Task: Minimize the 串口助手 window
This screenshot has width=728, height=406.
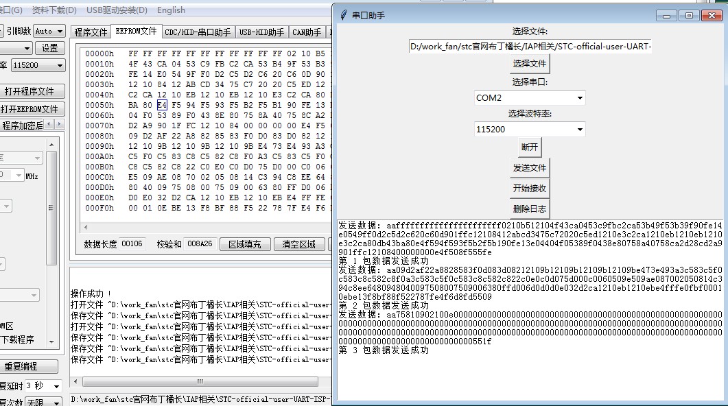Action: pos(666,16)
